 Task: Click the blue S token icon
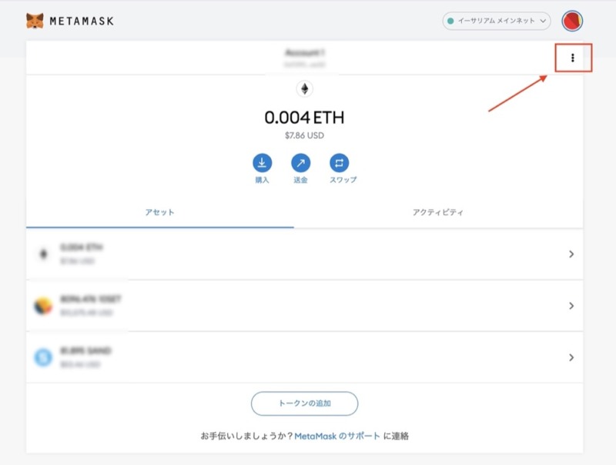point(43,357)
